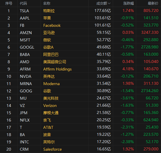The image size is (161, 153).
Task: Click the 最新价 column header
Action: [x=153, y=3]
